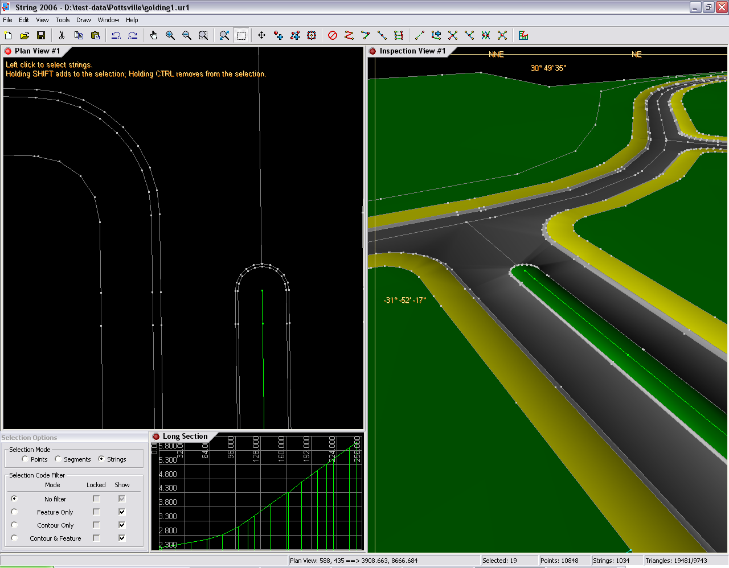Click the Undo arrow icon
The width and height of the screenshot is (729, 568).
[116, 35]
